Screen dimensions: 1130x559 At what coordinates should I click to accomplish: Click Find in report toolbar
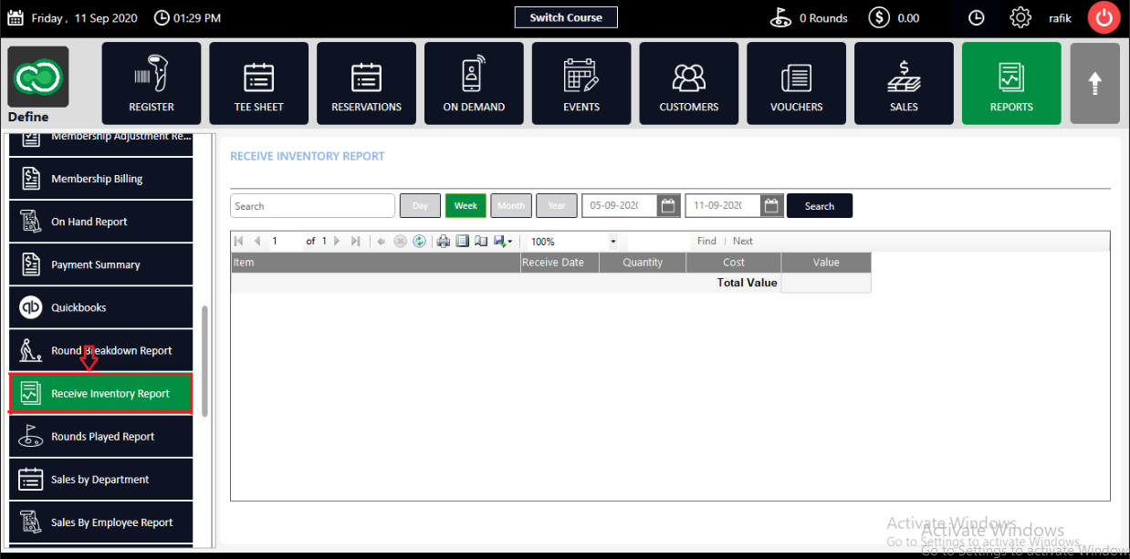pyautogui.click(x=706, y=242)
